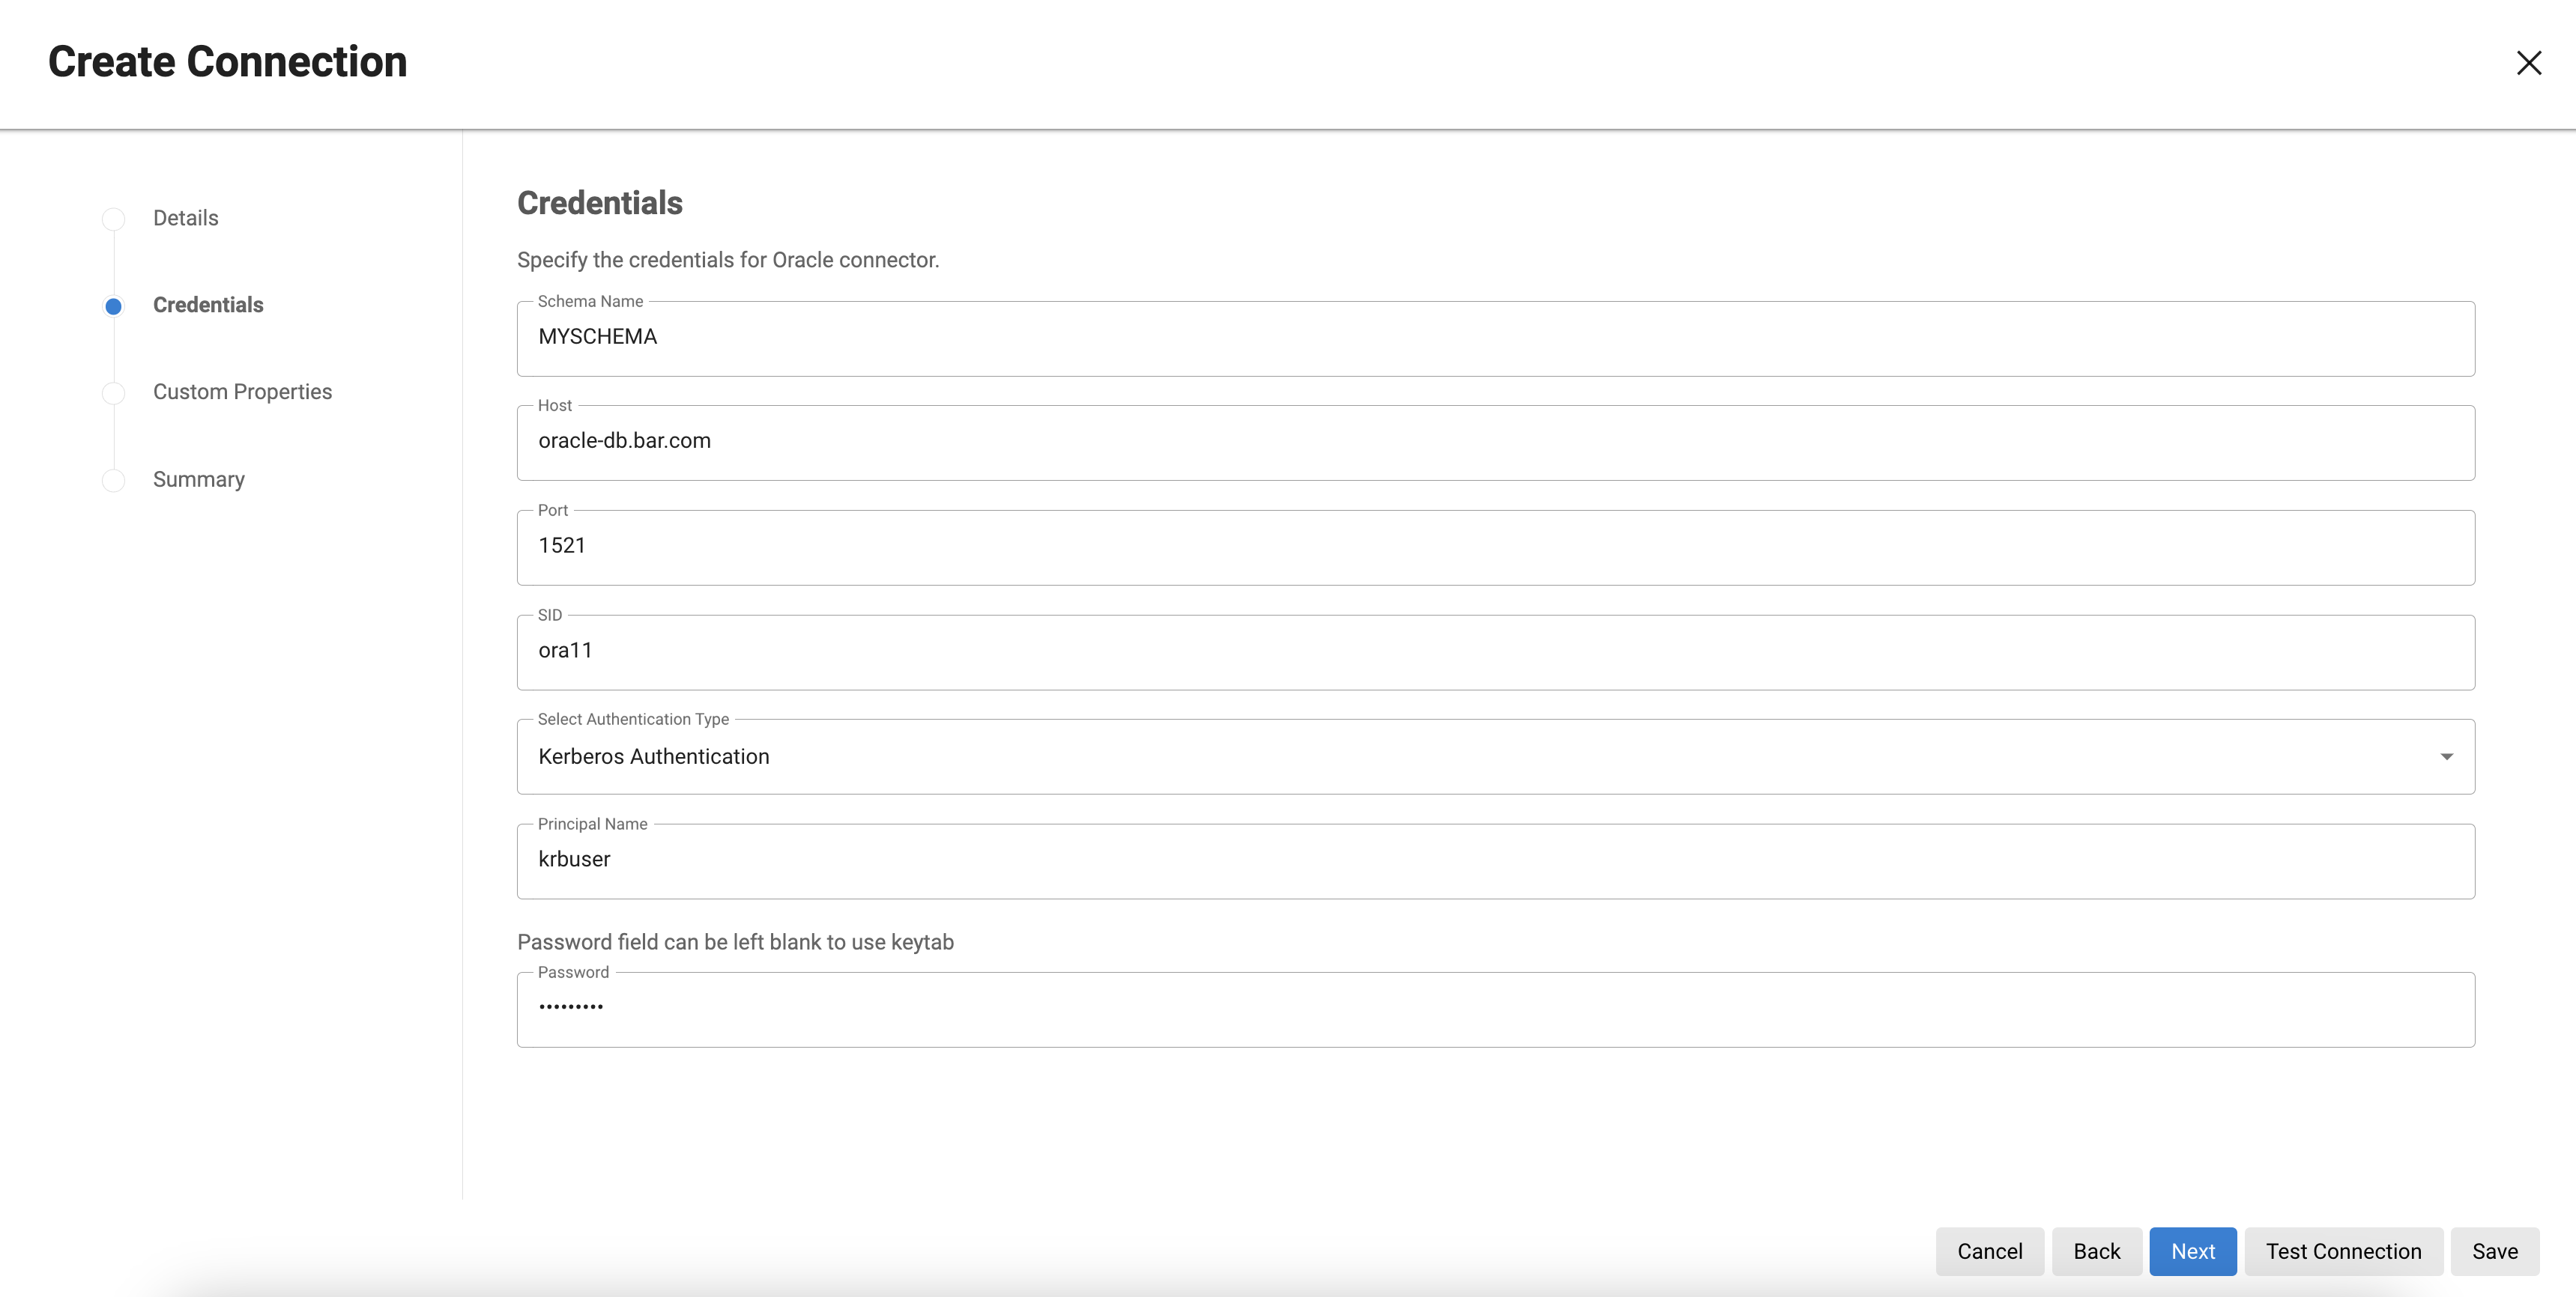Click the blue Next button

(x=2192, y=1251)
